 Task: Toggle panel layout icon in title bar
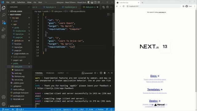coord(92,2)
